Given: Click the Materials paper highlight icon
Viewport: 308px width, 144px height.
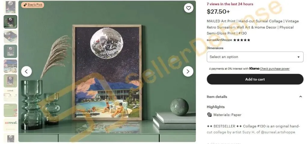Looking at the screenshot, I should pyautogui.click(x=209, y=115).
